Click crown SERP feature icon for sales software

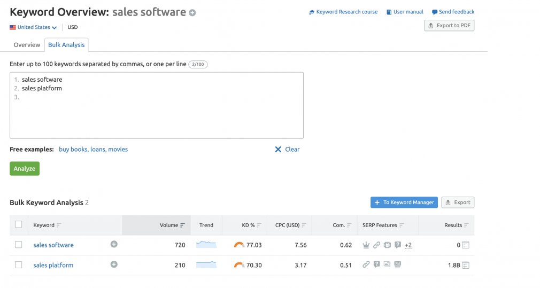[366, 245]
